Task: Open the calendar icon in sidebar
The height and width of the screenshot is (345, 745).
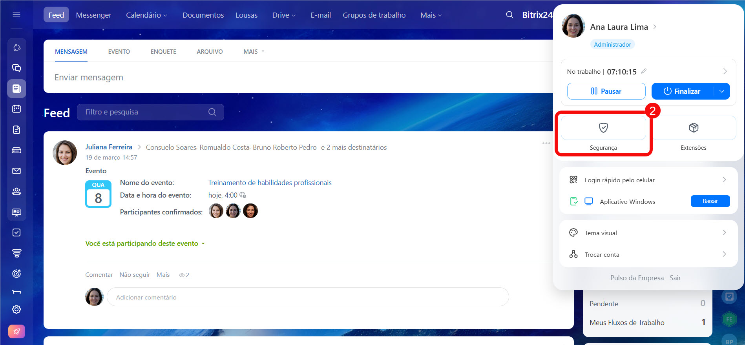Action: point(16,109)
